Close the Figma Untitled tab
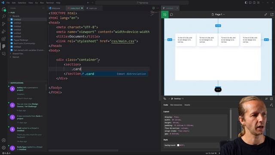 [x=177, y=8]
